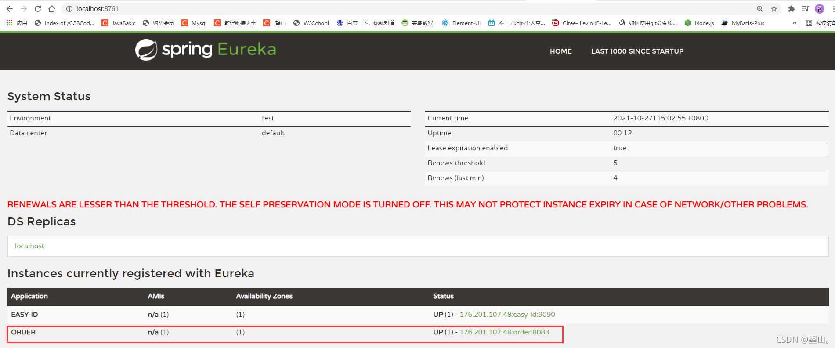Open browser home page icon
The height and width of the screenshot is (348, 835).
[52, 9]
